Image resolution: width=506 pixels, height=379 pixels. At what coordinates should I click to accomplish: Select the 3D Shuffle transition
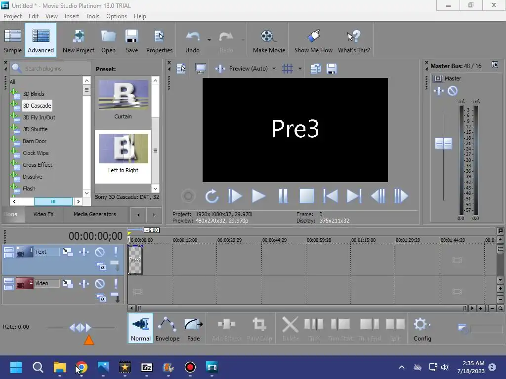[35, 129]
